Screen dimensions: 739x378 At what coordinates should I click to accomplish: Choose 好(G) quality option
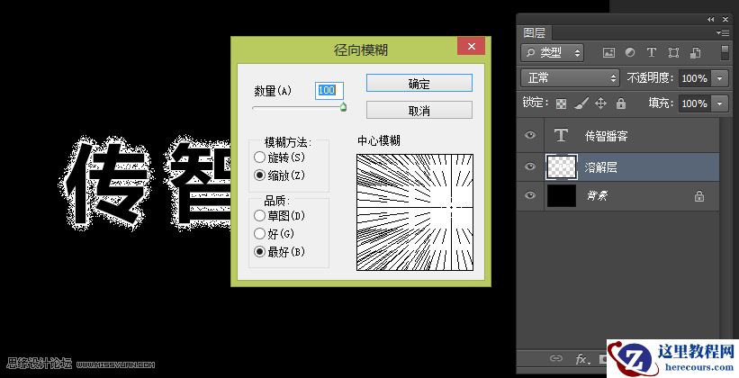coord(274,234)
